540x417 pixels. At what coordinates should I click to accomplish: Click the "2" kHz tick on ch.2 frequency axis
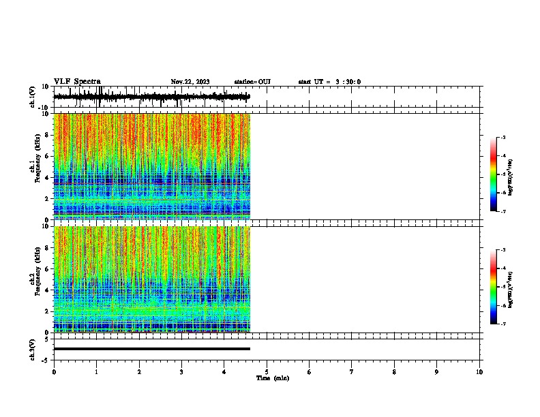(47, 311)
